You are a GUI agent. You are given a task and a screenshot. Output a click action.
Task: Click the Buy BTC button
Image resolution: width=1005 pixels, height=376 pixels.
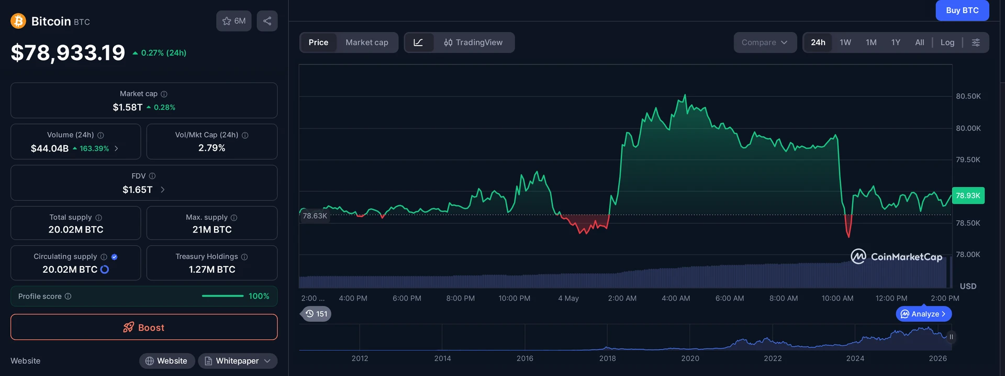tap(962, 10)
